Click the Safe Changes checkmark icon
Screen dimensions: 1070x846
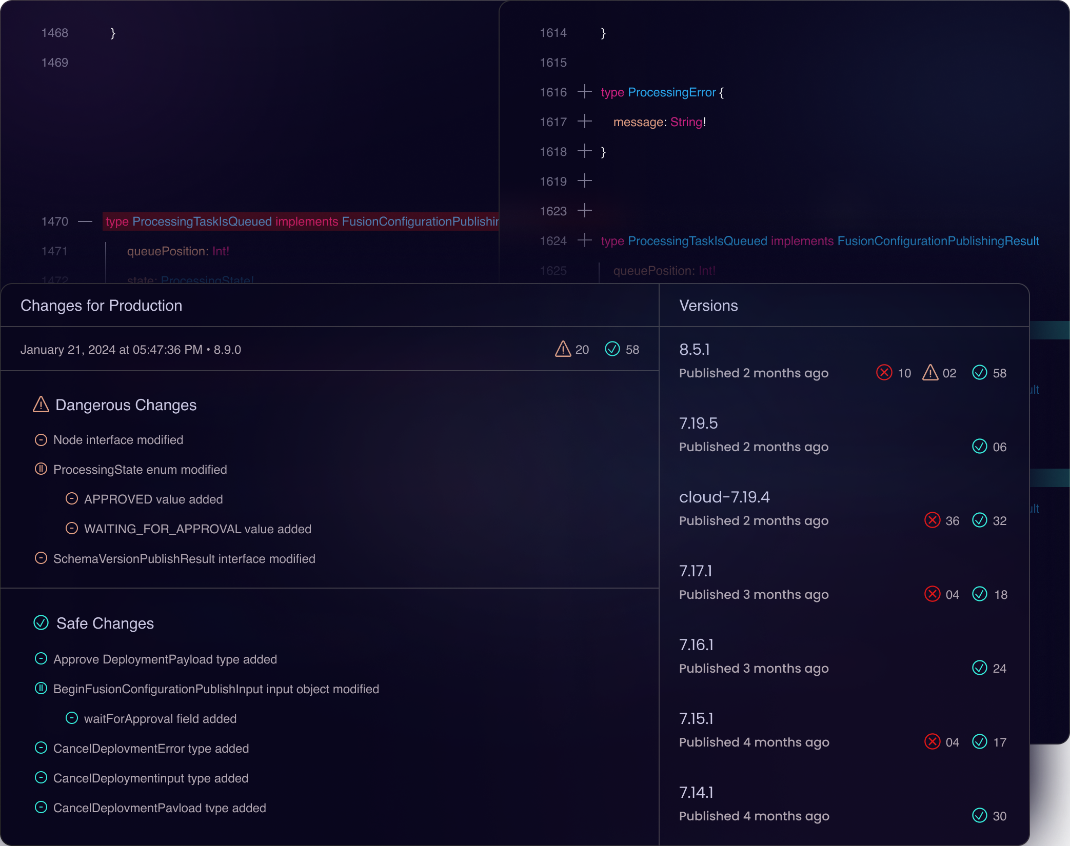(41, 623)
